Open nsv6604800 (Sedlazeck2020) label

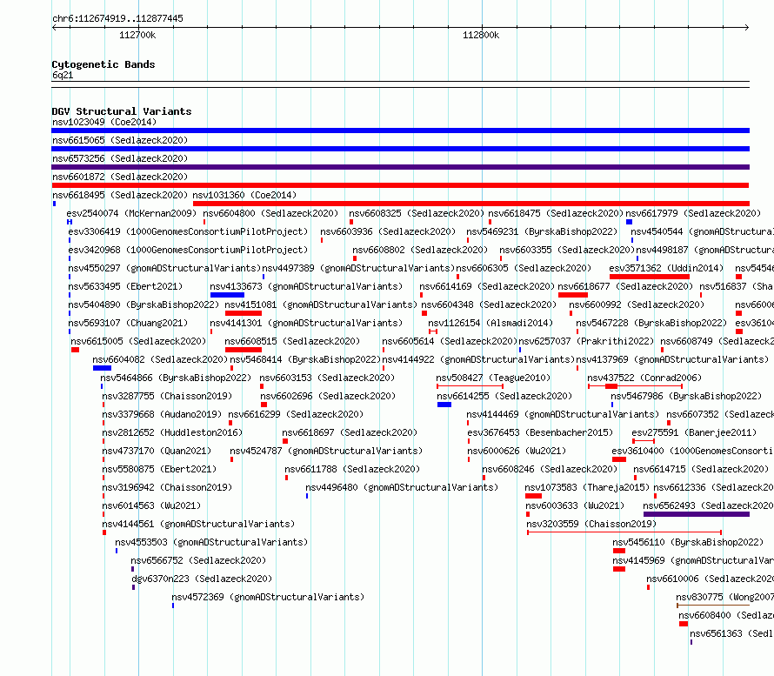point(270,213)
